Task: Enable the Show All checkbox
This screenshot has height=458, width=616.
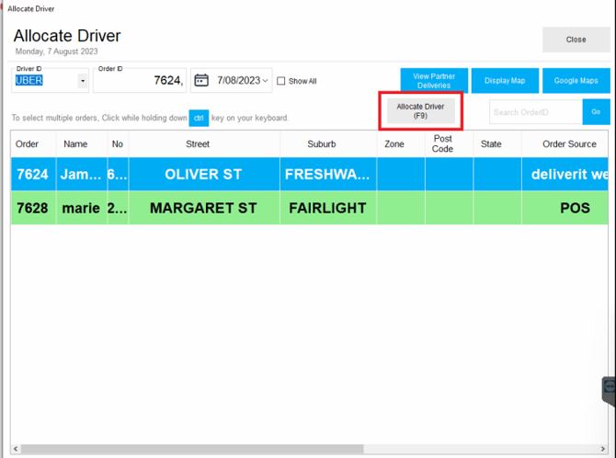Action: [x=281, y=81]
